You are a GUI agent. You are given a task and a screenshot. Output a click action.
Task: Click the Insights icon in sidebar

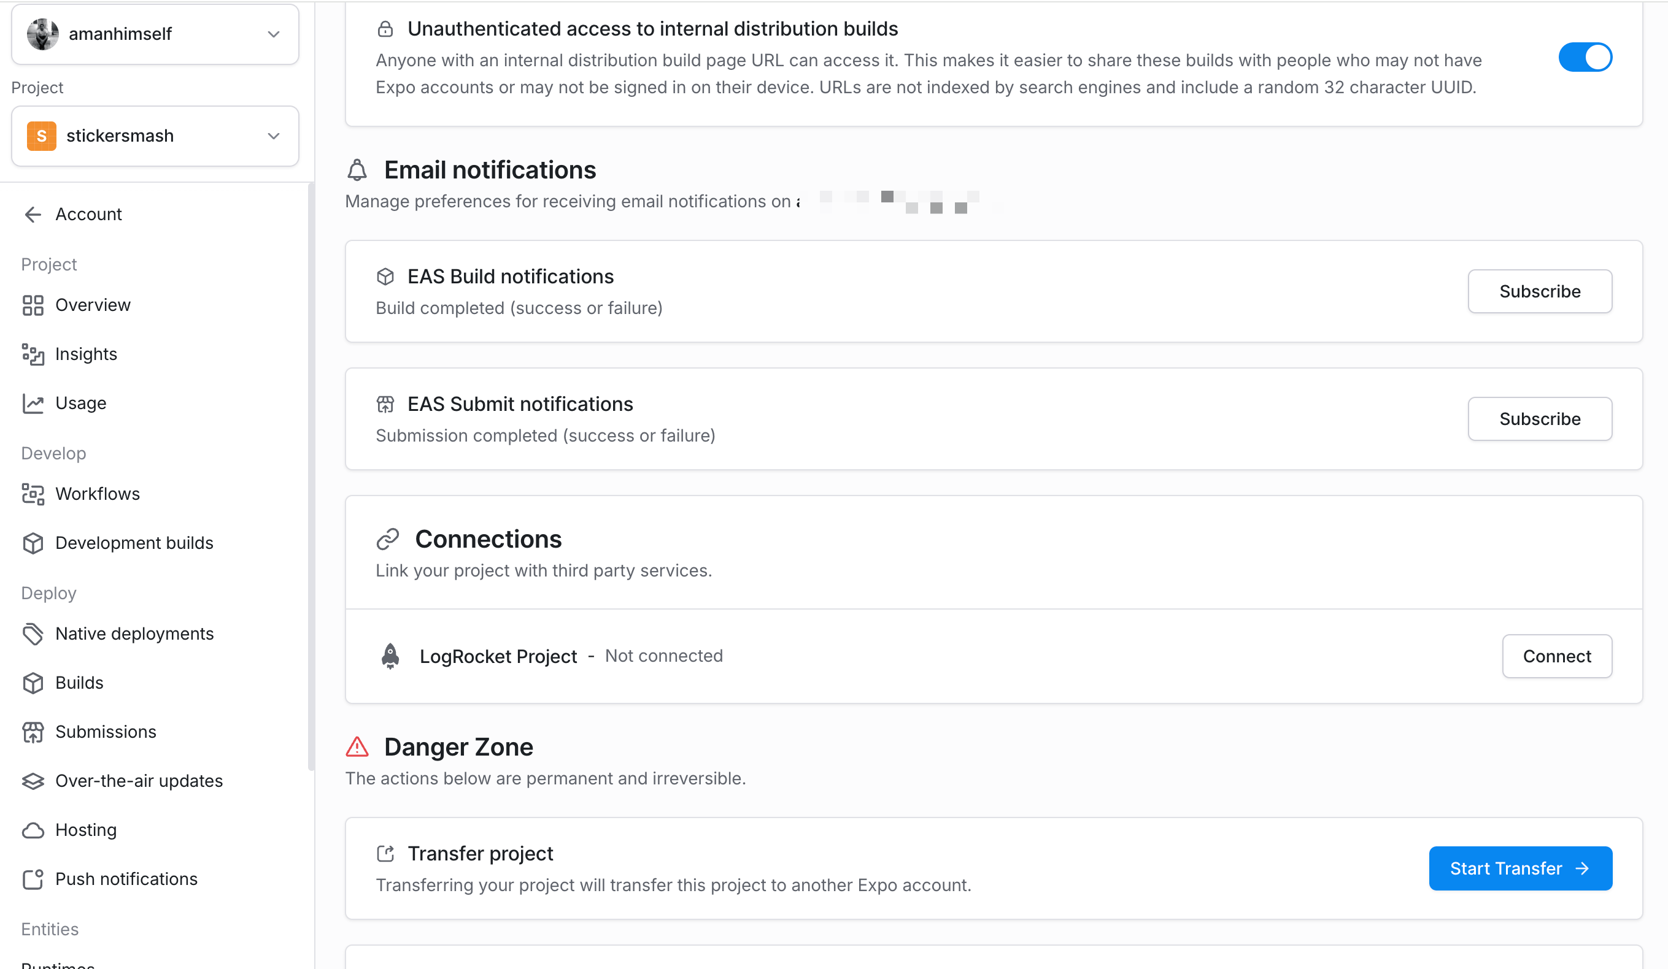click(33, 354)
